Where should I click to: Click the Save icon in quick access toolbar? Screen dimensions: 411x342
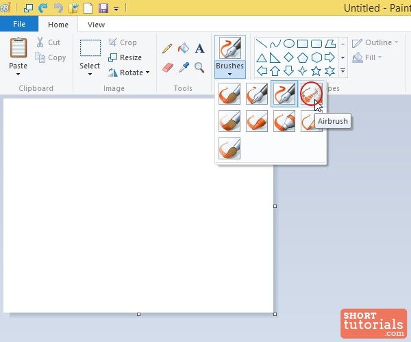[x=103, y=8]
